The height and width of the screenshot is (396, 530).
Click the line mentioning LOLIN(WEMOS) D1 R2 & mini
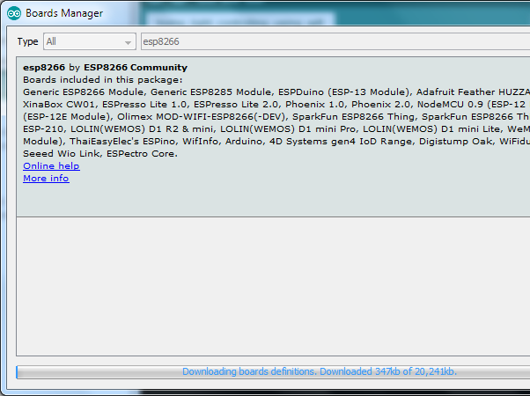[276, 129]
